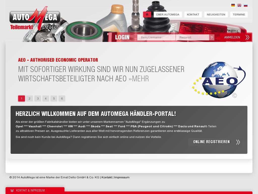Go to slide 6 in the slider pagination
The height and width of the screenshot is (194, 258).
coord(62,99)
